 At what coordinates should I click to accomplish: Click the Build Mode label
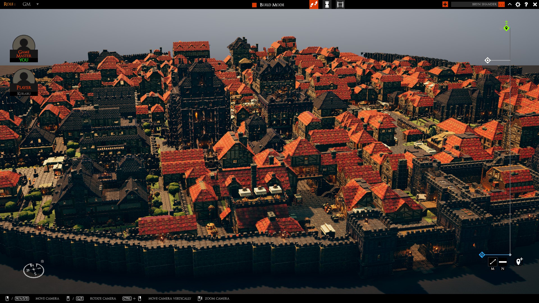pyautogui.click(x=272, y=5)
